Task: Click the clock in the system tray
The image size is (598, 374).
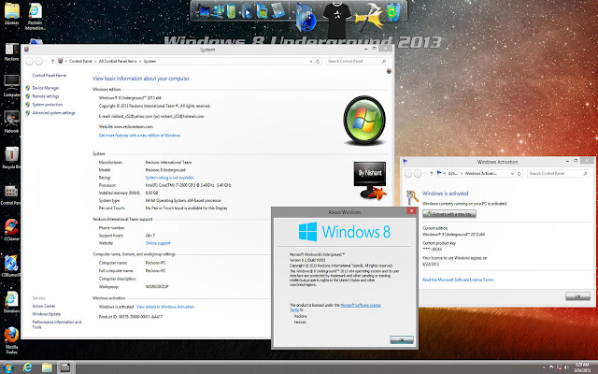Action: click(582, 367)
